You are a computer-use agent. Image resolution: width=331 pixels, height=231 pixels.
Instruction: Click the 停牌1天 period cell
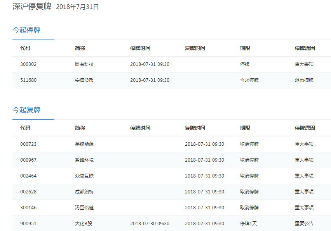click(249, 224)
